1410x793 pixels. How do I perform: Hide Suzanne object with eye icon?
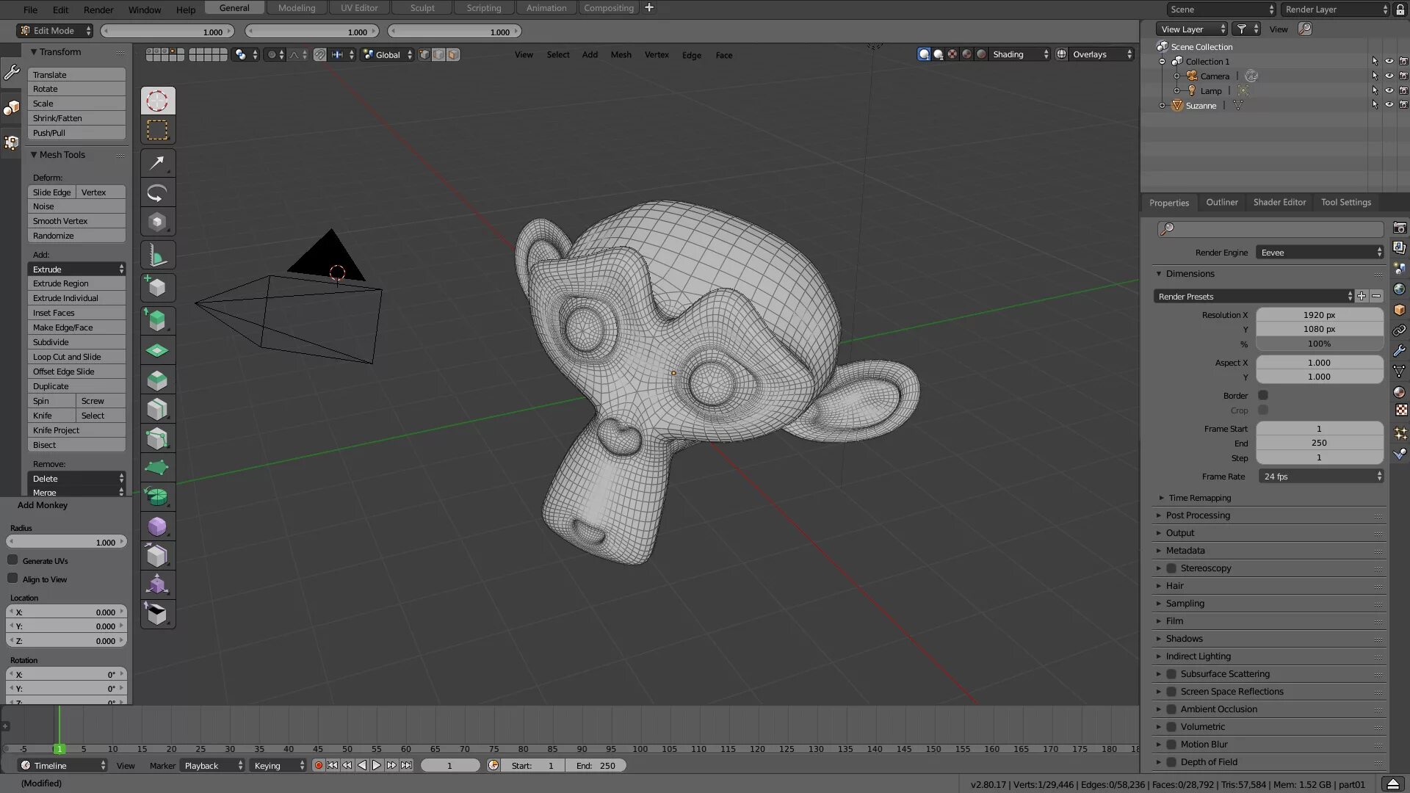coord(1389,105)
